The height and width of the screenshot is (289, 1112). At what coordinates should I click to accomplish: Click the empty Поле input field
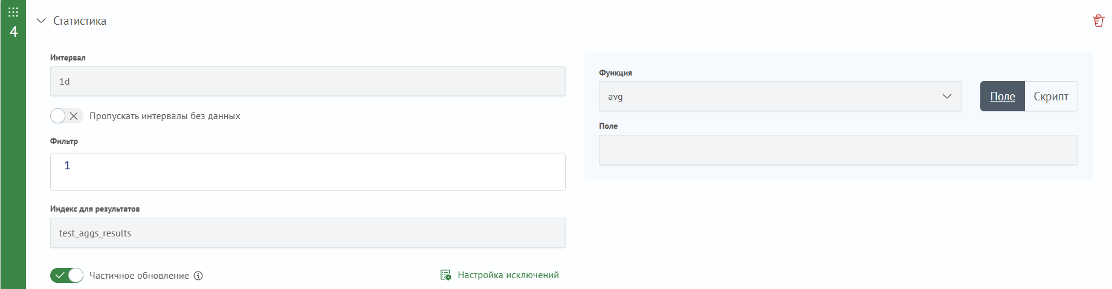[x=838, y=150]
